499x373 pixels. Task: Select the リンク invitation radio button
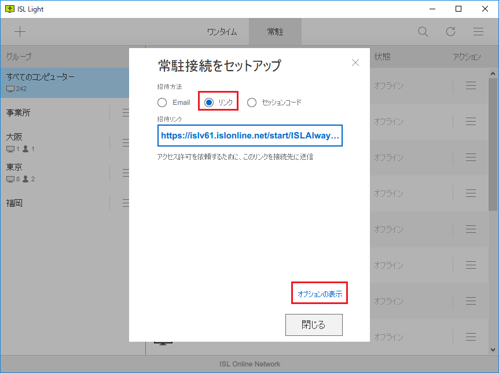coord(209,103)
